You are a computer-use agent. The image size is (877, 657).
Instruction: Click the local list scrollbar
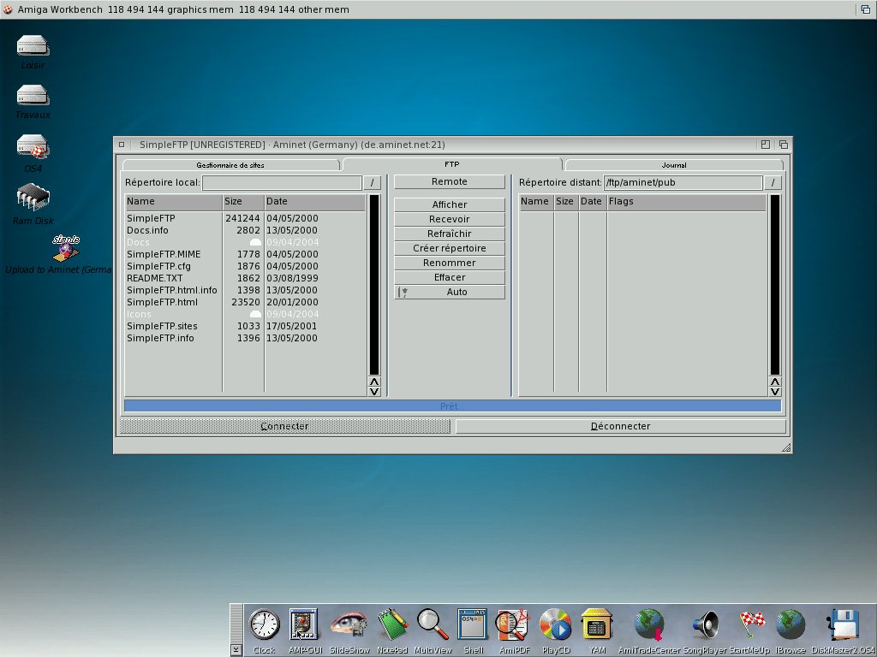pos(374,284)
